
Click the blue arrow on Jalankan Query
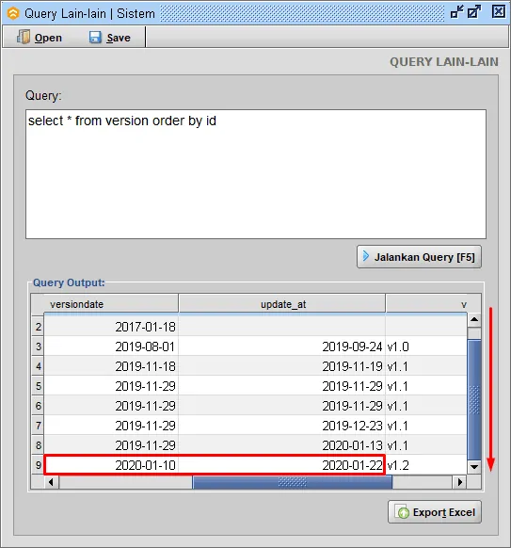366,256
